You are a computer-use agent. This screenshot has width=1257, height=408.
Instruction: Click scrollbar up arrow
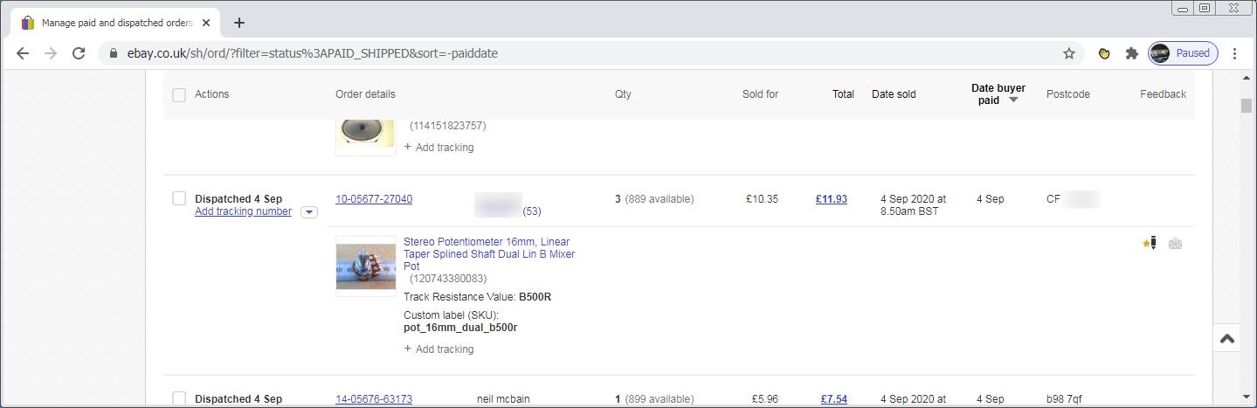coord(1247,78)
